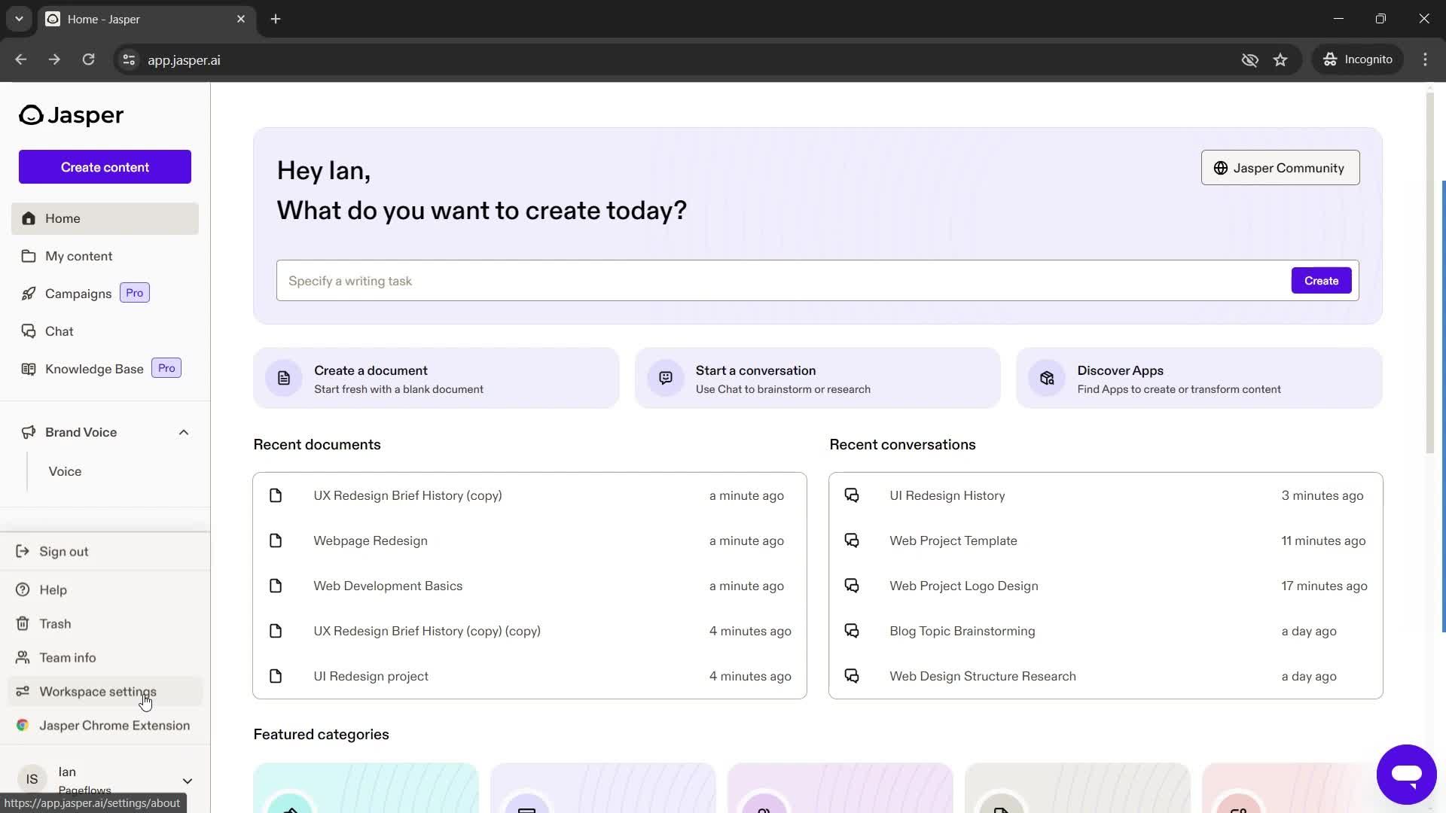Screen dimensions: 1446x813
Task: Open the UX Redesign Brief History document
Action: point(407,495)
